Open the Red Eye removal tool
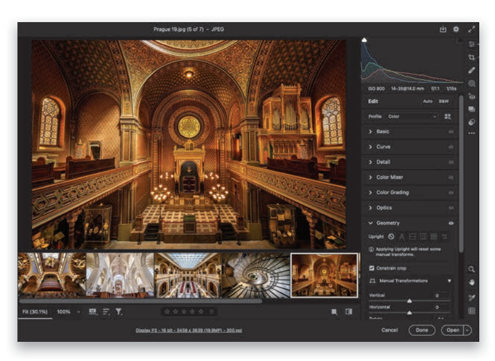 471,97
